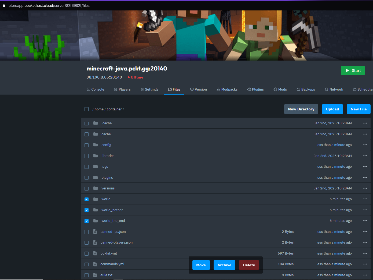Screen dimensions: 373x280
Task: Check the config folder checkbox
Action: [x=86, y=145]
